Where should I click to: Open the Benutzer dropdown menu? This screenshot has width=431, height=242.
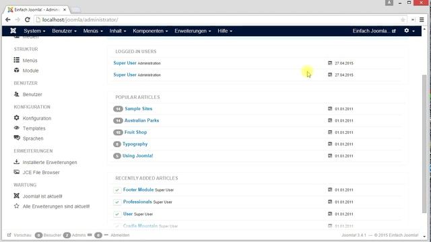coord(65,31)
